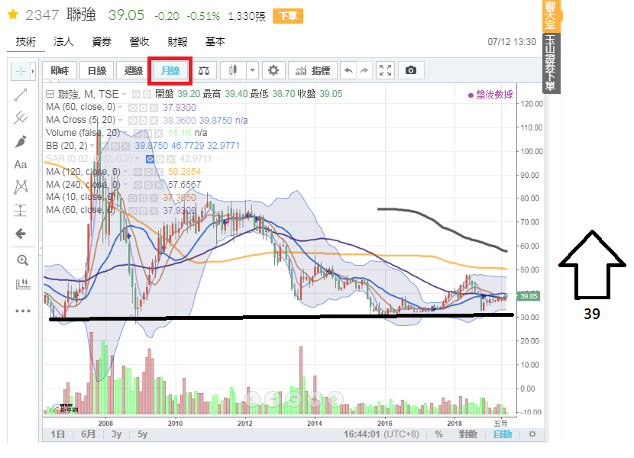
Task: Click the candlestick chart style icon
Action: tap(233, 71)
